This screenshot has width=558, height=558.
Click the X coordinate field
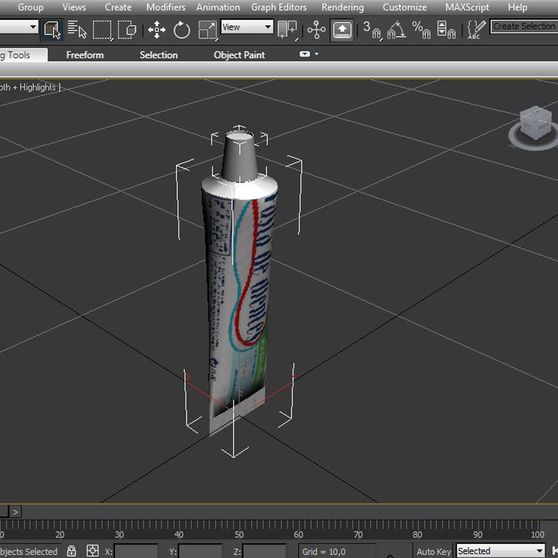(136, 551)
